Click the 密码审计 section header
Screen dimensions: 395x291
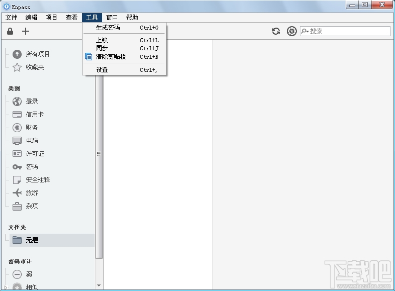(20, 261)
